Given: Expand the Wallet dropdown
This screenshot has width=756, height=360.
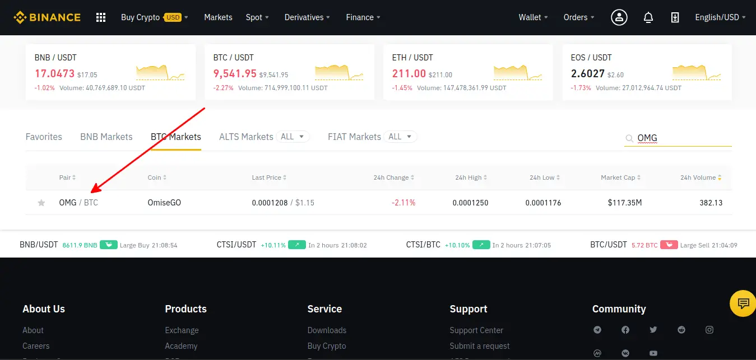Looking at the screenshot, I should (x=534, y=17).
